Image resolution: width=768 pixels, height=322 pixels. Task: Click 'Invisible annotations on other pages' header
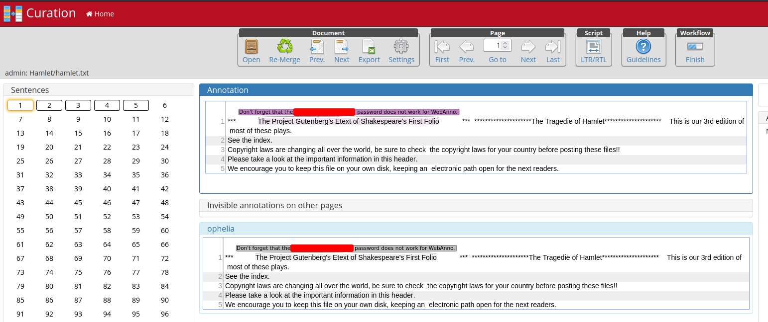click(x=476, y=205)
